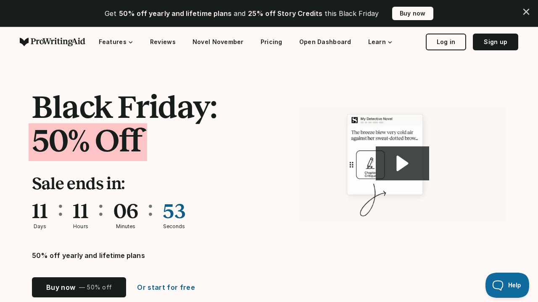
Task: Click Open Dashboard in navigation
Action: 325,42
